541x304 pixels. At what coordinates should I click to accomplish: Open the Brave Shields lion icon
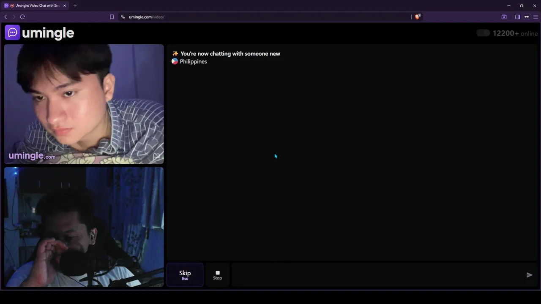pos(418,17)
